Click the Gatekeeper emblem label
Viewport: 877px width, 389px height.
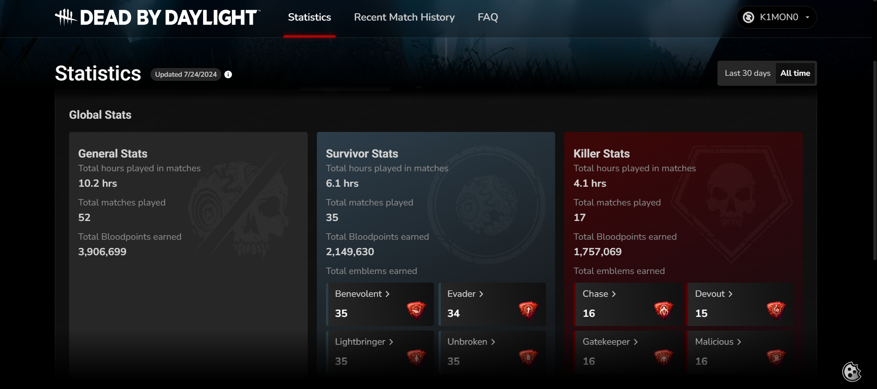tap(606, 342)
